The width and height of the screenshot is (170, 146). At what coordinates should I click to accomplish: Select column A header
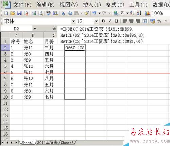(16, 35)
